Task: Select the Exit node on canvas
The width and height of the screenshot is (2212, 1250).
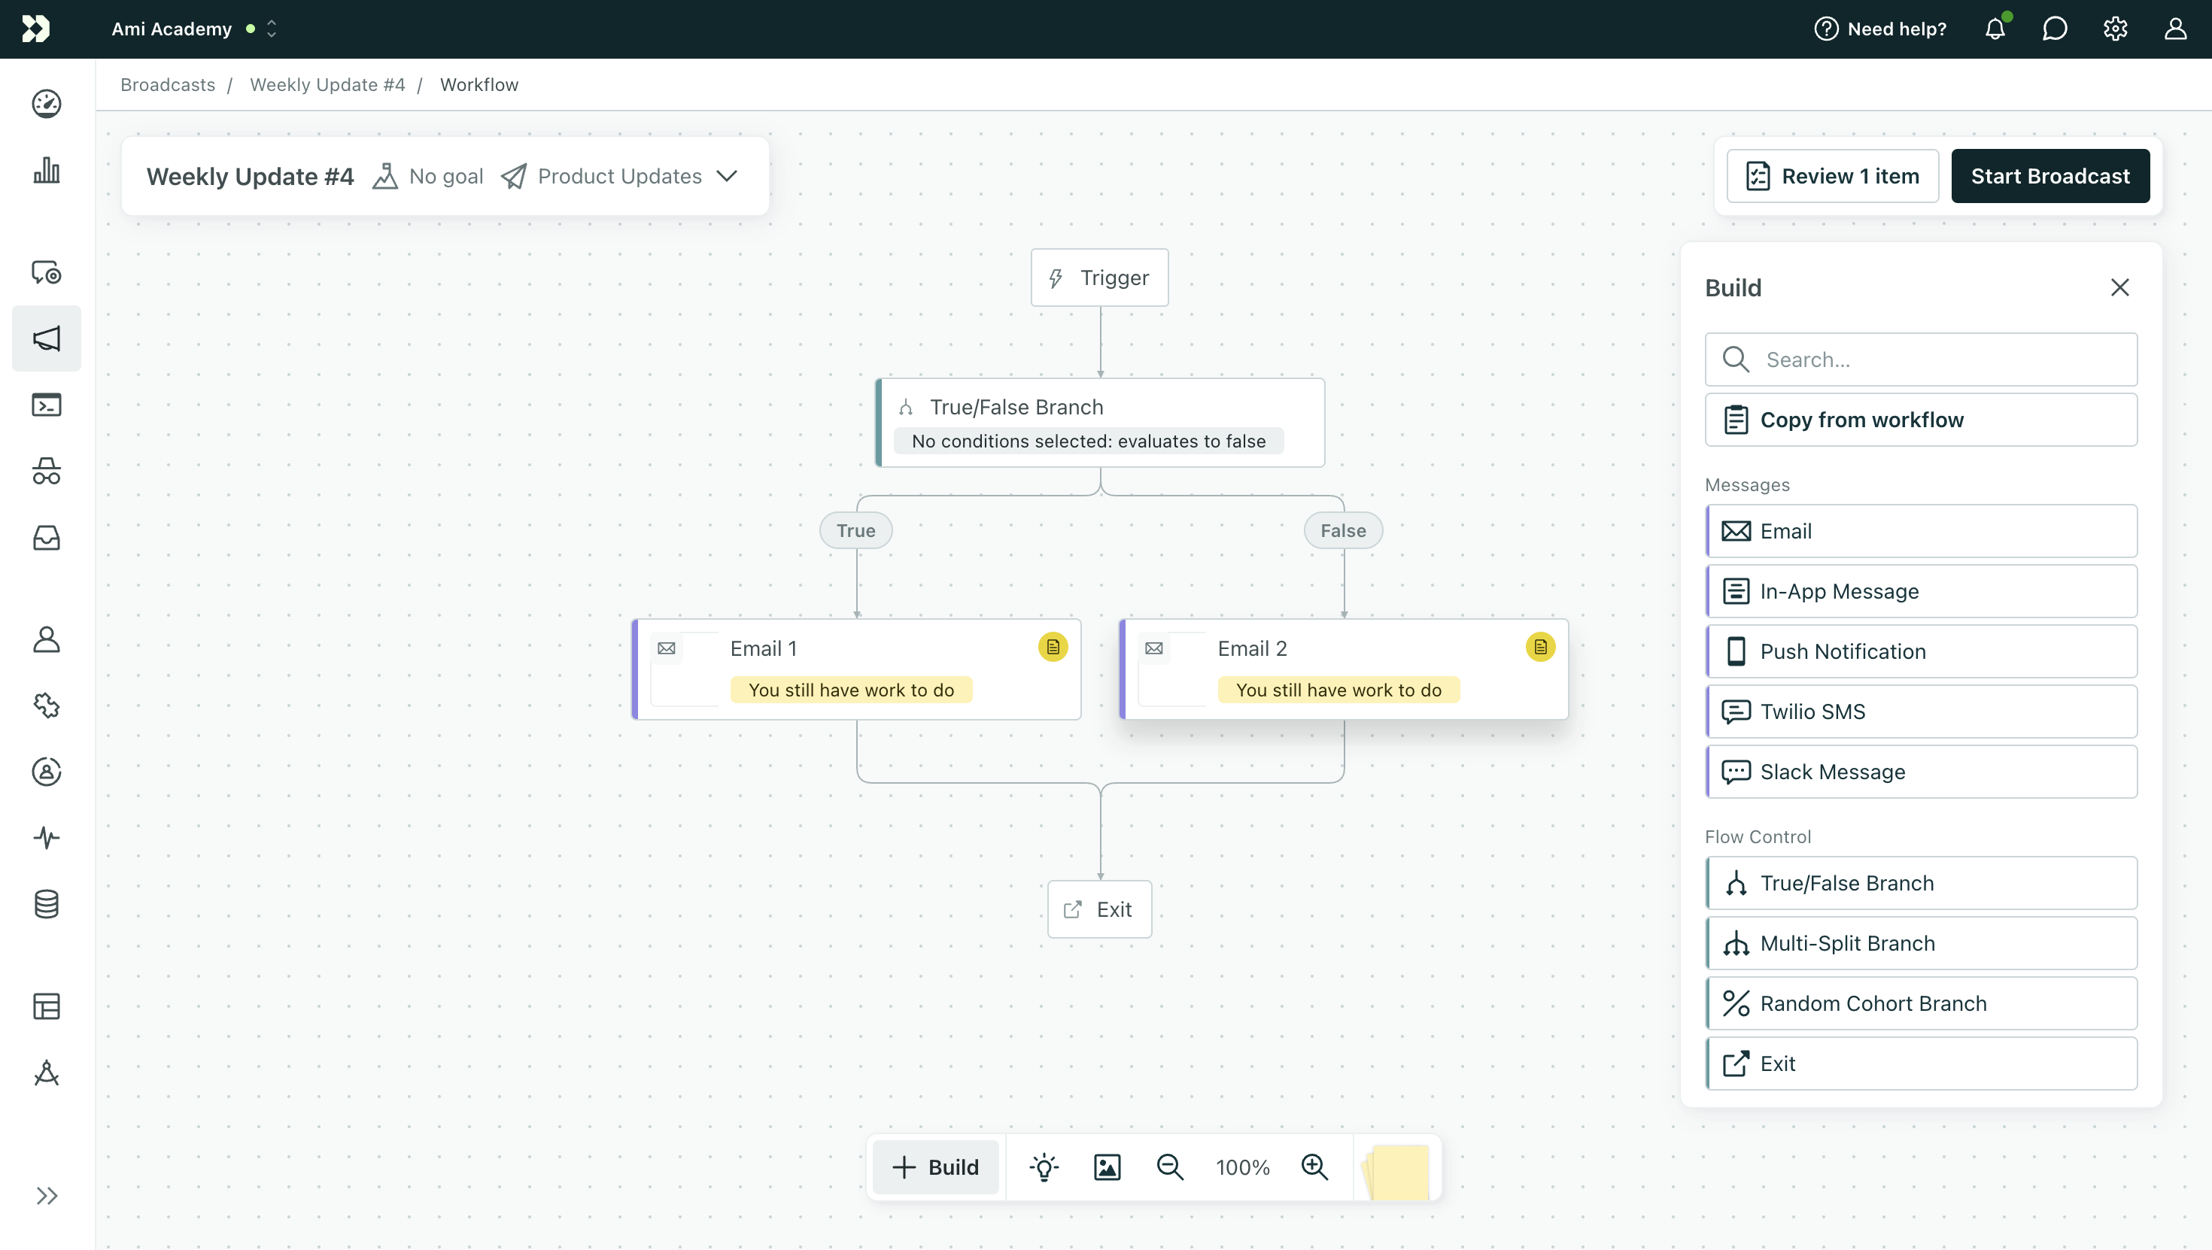Action: pyautogui.click(x=1099, y=909)
